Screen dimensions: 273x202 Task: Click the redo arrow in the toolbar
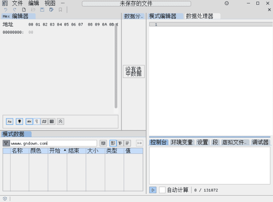tap(15, 9)
